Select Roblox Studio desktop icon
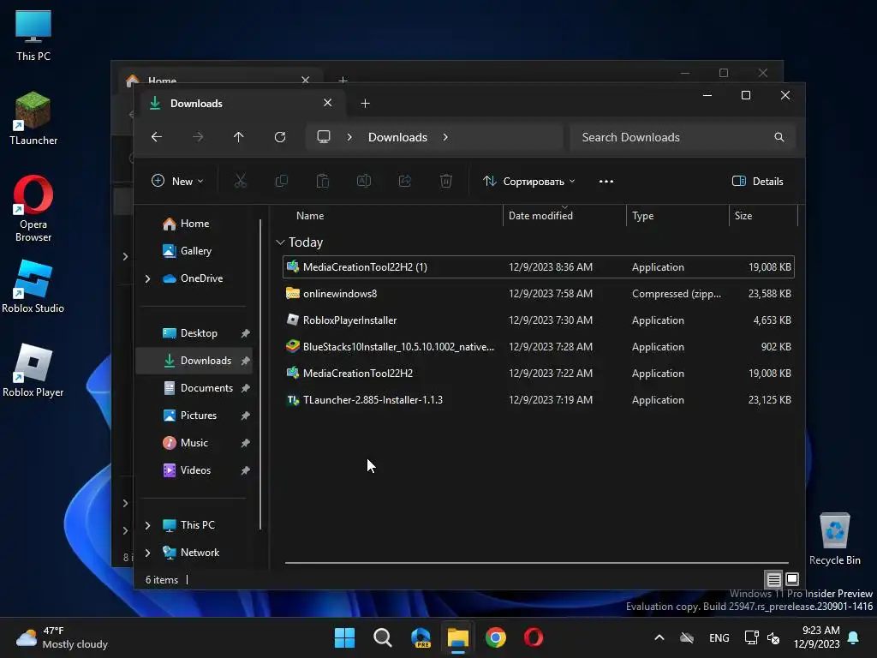This screenshot has height=658, width=877. pos(33,287)
